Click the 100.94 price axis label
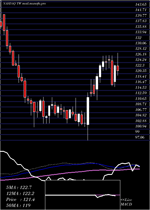150x210 pixels. pyautogui.click(x=141, y=126)
